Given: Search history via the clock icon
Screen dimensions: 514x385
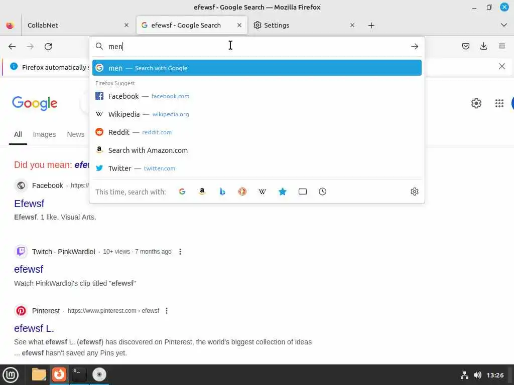Looking at the screenshot, I should click(323, 191).
